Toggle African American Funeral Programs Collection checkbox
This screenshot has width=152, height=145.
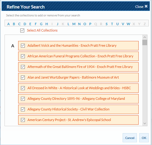[23, 56]
